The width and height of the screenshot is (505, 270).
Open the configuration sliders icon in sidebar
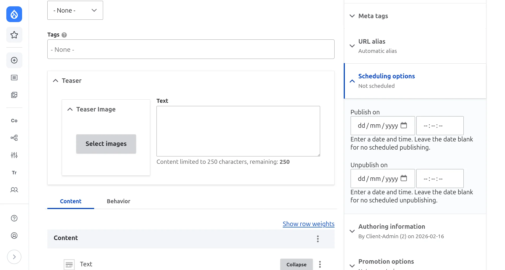click(14, 155)
